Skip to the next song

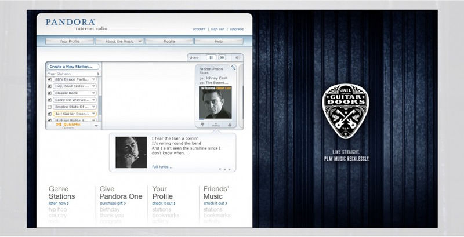point(222,57)
